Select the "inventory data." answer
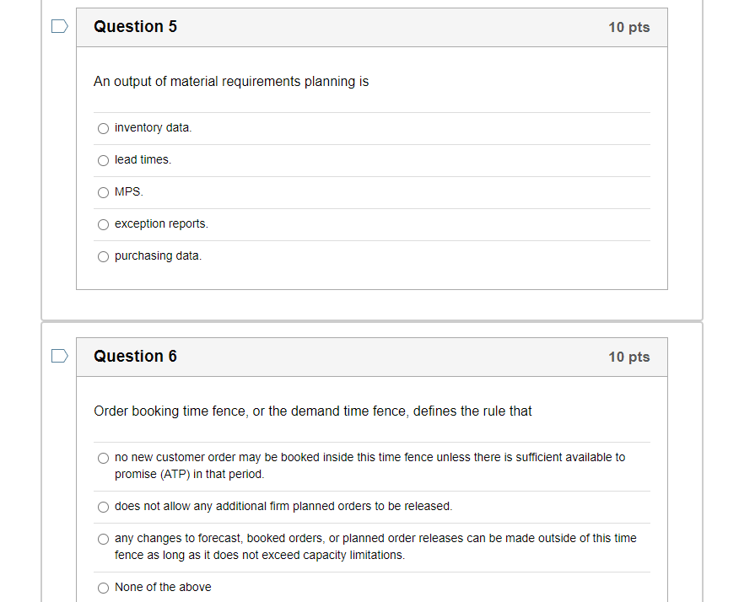 [103, 128]
